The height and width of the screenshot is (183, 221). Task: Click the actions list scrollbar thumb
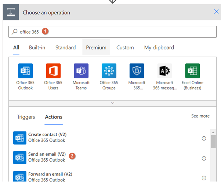213,141
